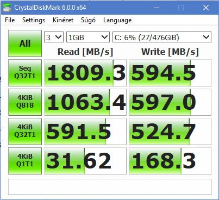Close the CrystalDiskMark window

[206, 8]
